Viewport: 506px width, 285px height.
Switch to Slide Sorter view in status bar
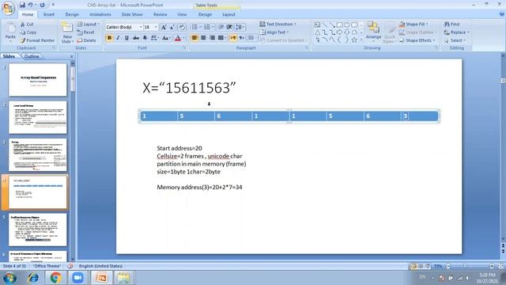(421, 266)
